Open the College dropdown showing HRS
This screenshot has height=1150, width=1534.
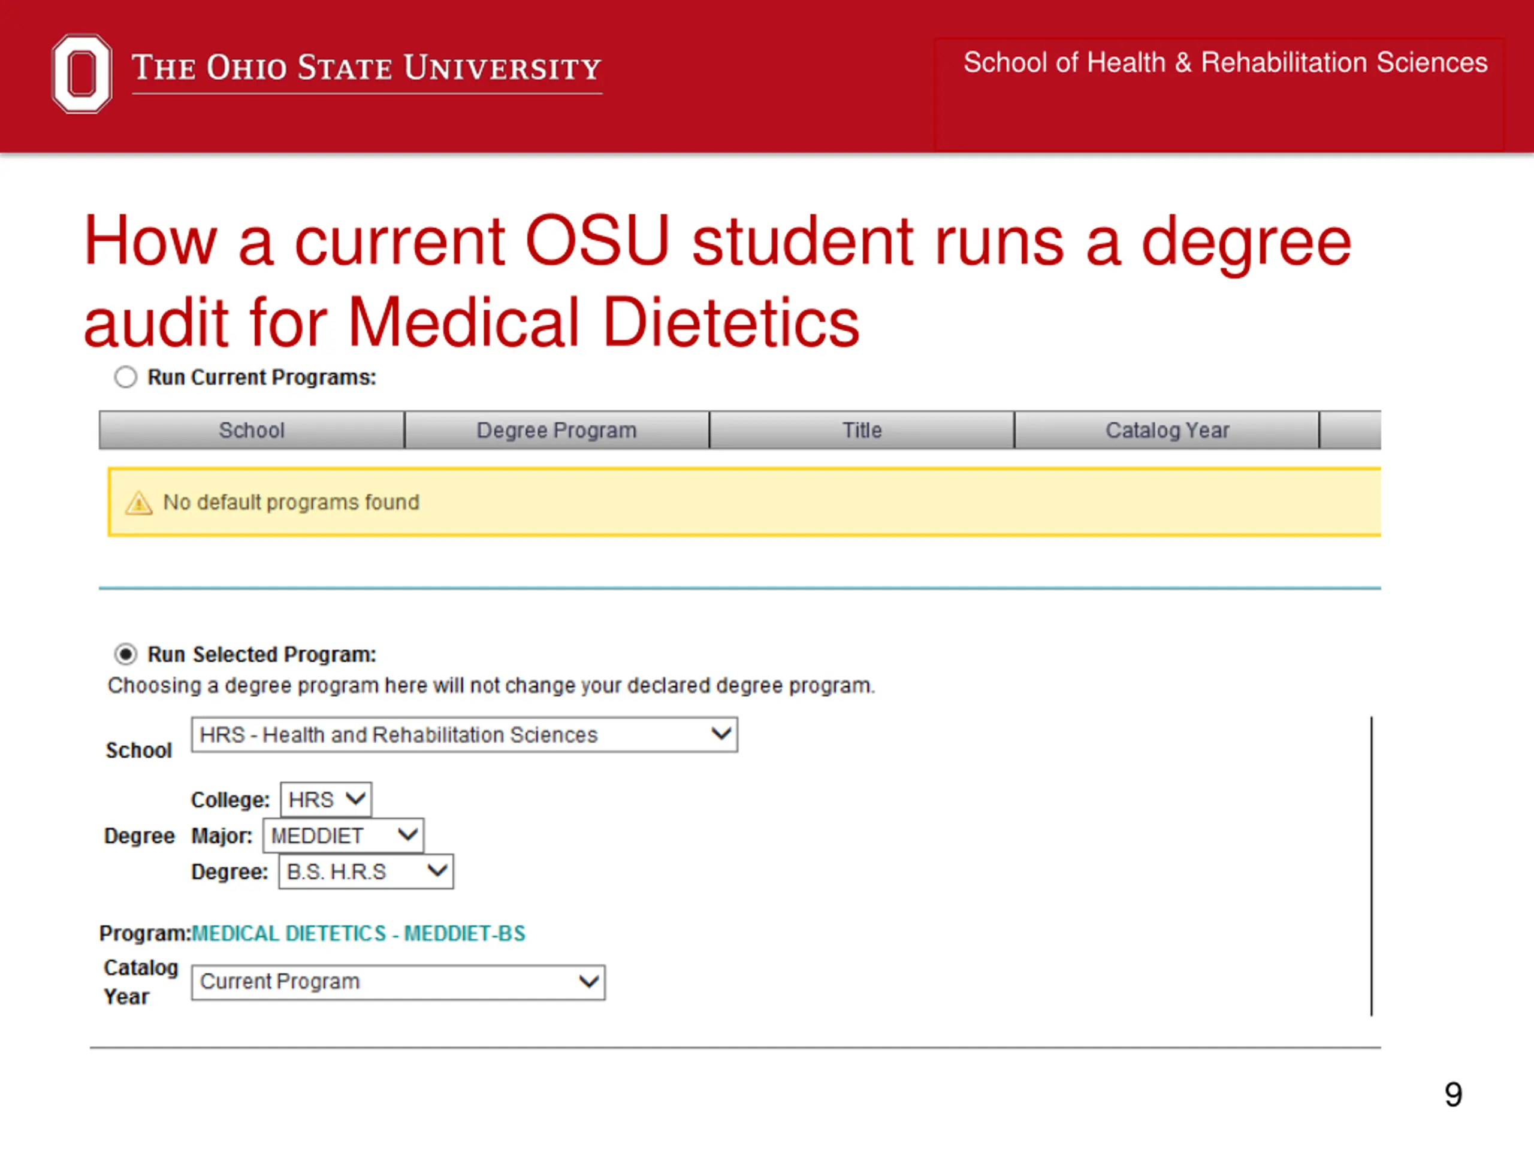pyautogui.click(x=326, y=800)
